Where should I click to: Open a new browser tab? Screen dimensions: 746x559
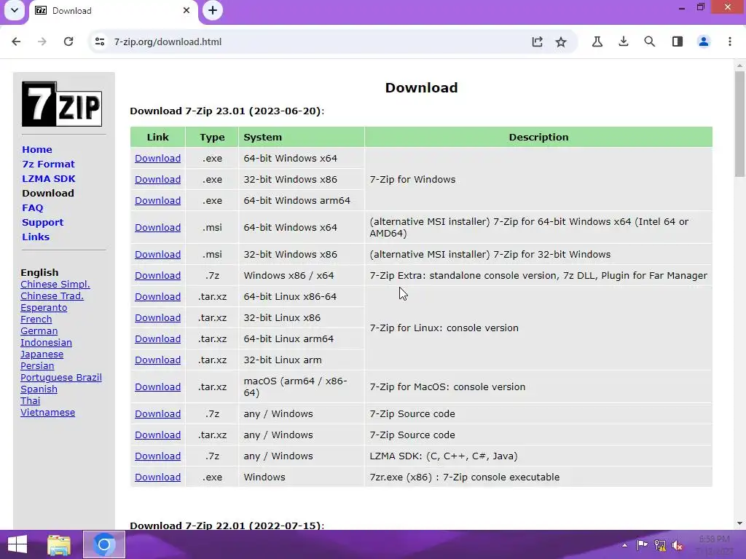213,10
